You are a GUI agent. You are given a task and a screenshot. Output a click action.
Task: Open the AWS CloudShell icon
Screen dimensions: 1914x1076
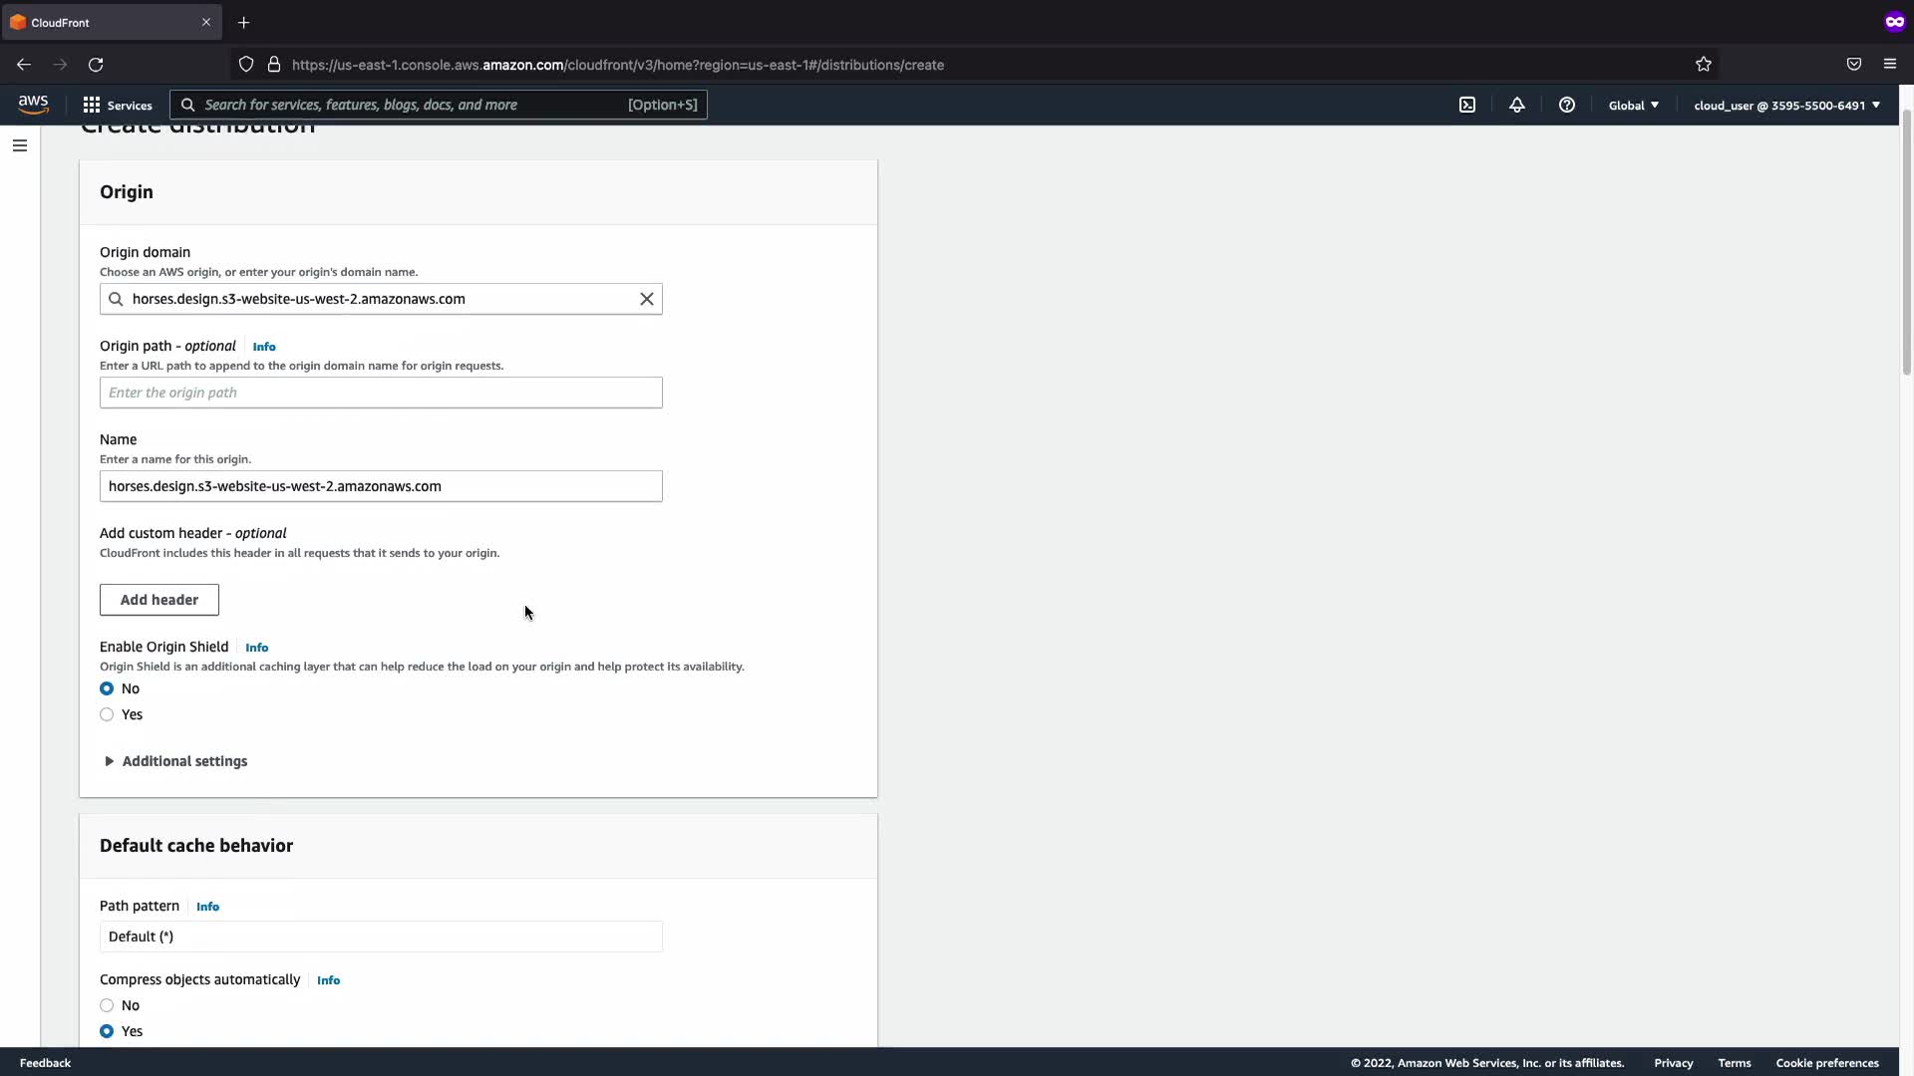click(x=1467, y=105)
